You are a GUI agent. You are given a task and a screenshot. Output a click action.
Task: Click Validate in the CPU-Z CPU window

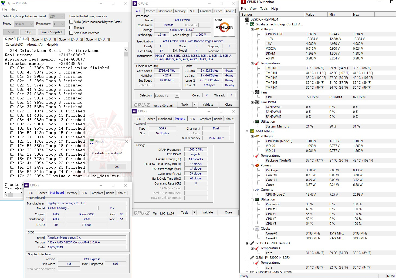208,105
